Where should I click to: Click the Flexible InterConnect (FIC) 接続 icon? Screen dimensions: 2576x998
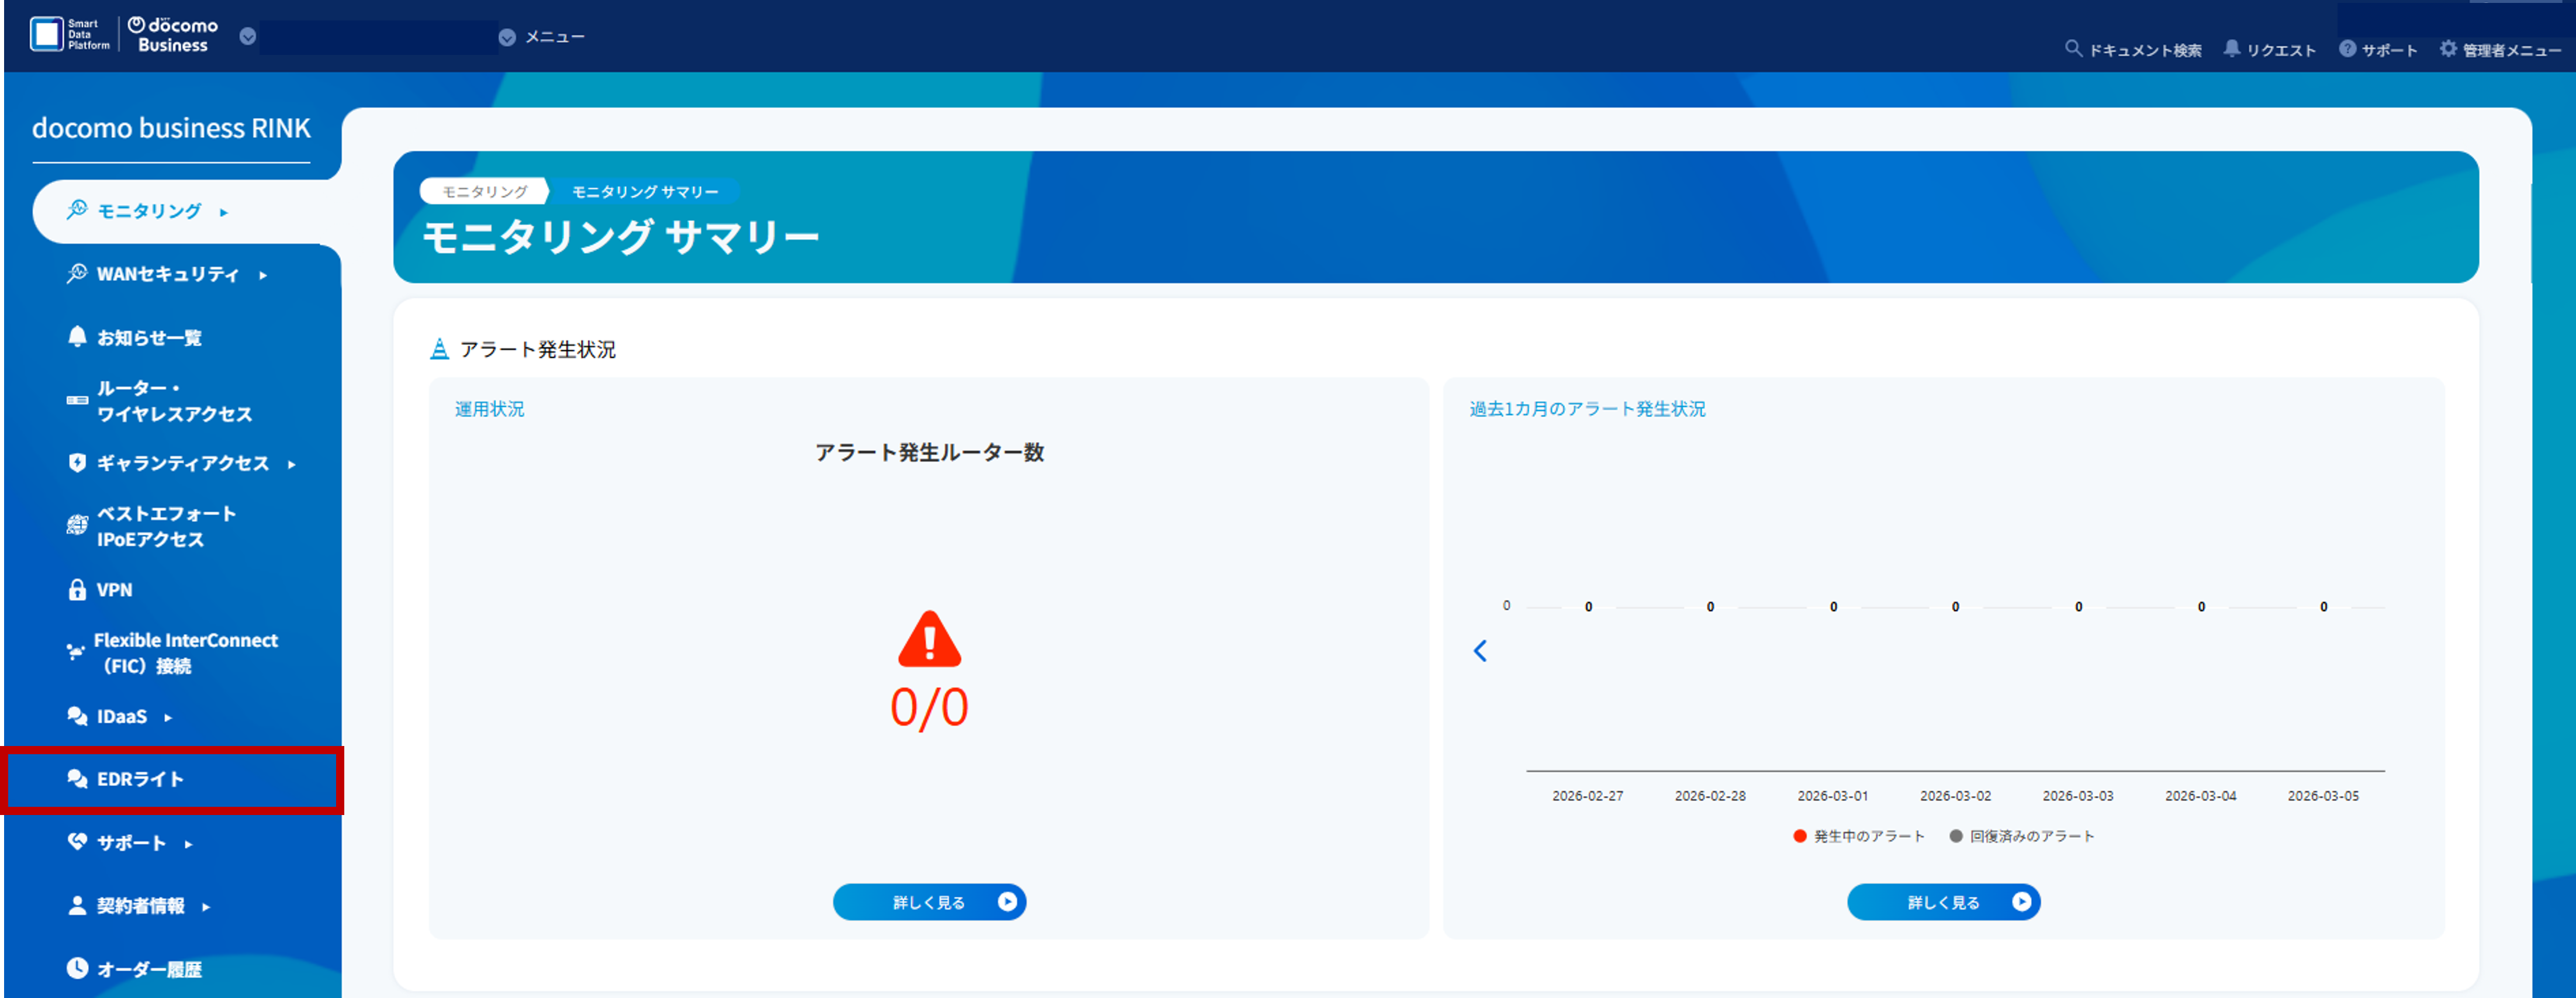75,652
